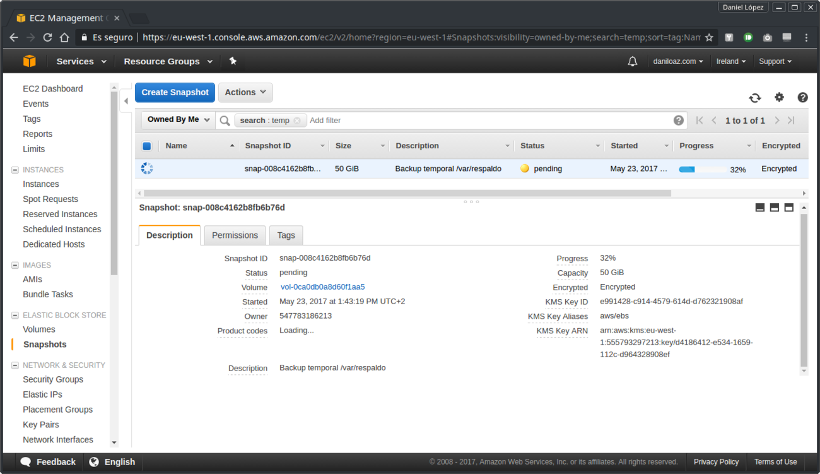The width and height of the screenshot is (820, 474).
Task: Click the 32% progress bar in row
Action: click(702, 169)
